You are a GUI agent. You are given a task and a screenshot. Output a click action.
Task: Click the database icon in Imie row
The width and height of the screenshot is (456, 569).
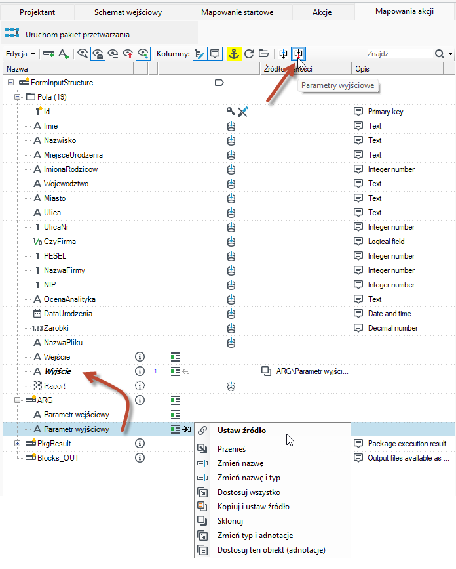pos(231,126)
